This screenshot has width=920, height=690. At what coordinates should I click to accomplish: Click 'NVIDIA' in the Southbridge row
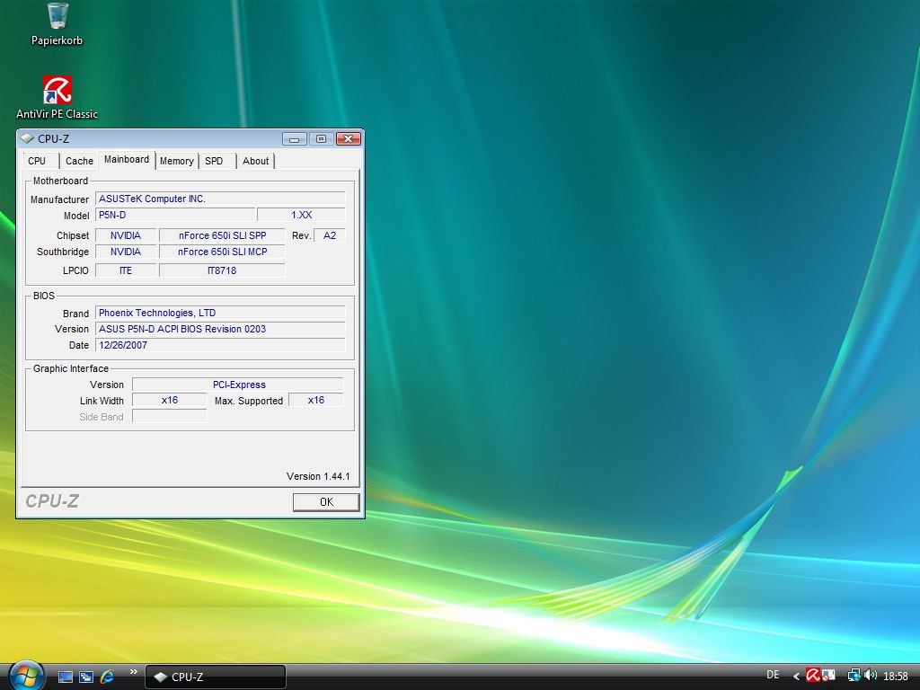click(126, 252)
